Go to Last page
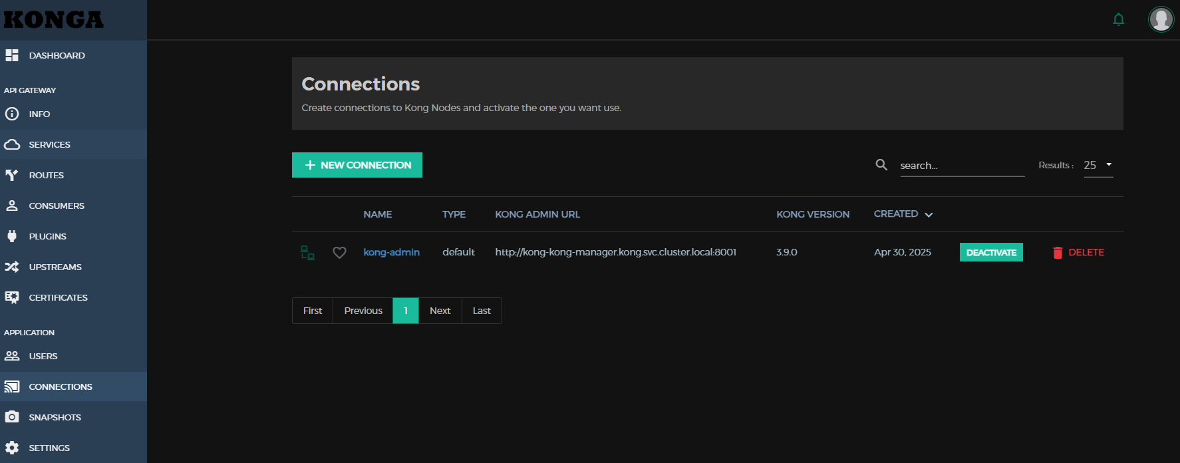This screenshot has height=463, width=1180. (x=482, y=311)
